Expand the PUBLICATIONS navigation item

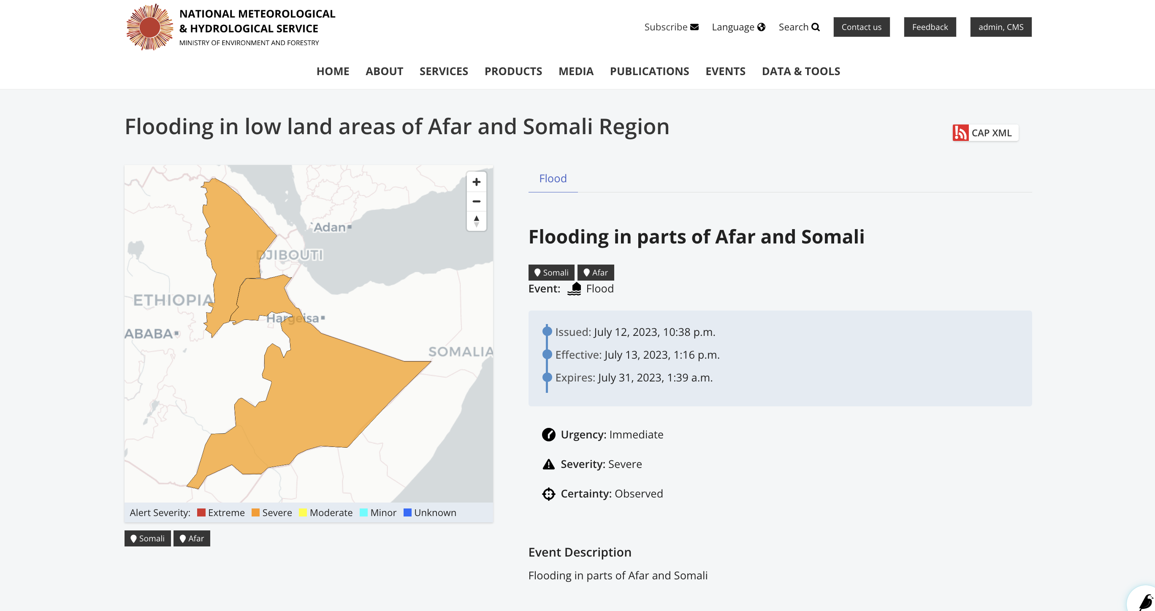pyautogui.click(x=649, y=71)
